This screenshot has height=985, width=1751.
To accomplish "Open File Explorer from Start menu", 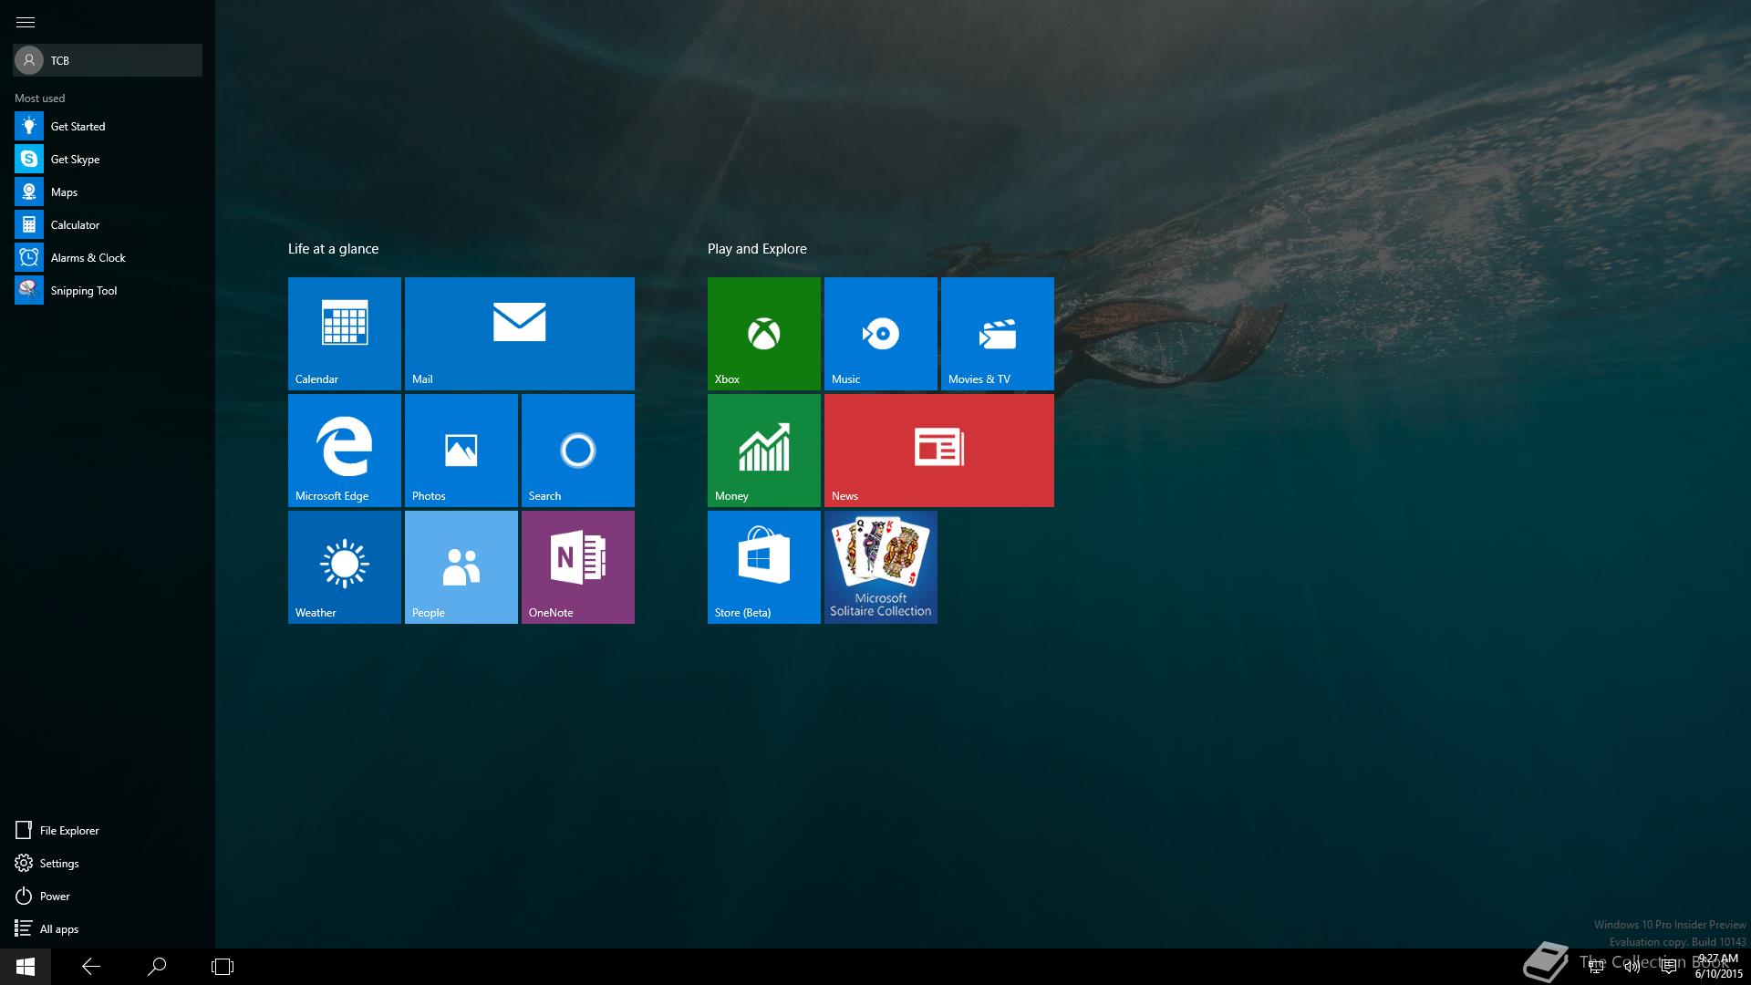I will 108,830.
